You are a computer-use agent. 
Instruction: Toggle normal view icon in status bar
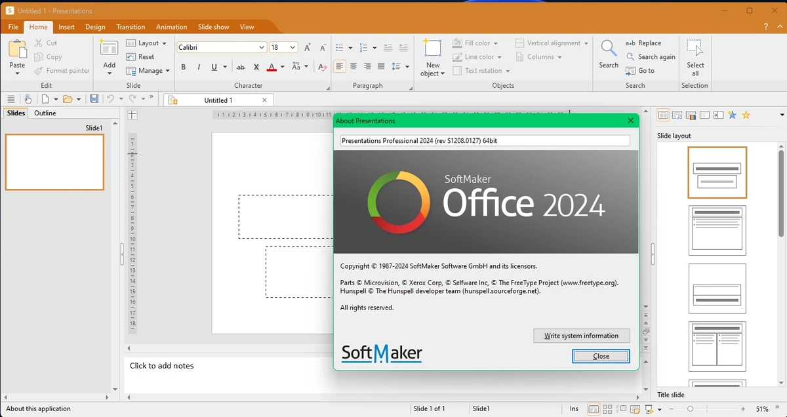coord(594,409)
